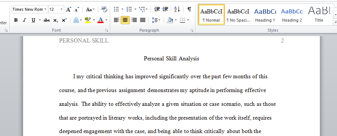
Task: Open the Font dialog launcher
Action: (x=106, y=31)
